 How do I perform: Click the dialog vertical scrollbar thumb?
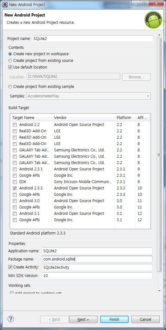[x=159, y=155]
